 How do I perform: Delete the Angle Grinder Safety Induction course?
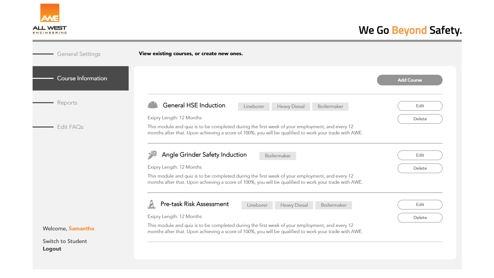420,168
